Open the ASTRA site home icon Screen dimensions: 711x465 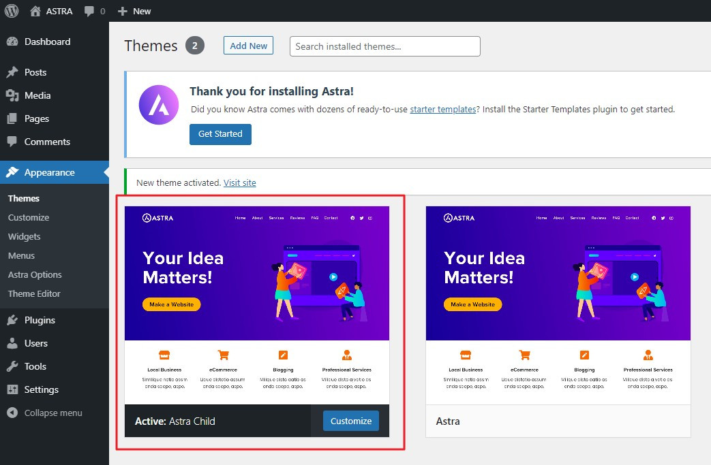point(35,12)
